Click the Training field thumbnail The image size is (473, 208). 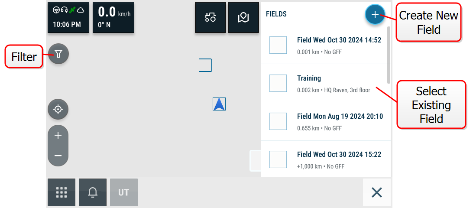coord(278,83)
